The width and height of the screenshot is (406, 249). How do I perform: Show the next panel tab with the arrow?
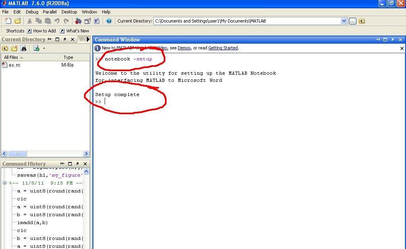(x=88, y=39)
